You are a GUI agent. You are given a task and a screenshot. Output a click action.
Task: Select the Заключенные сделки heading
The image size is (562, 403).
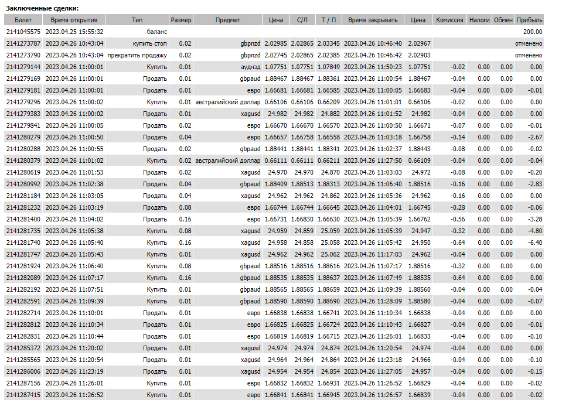[42, 8]
